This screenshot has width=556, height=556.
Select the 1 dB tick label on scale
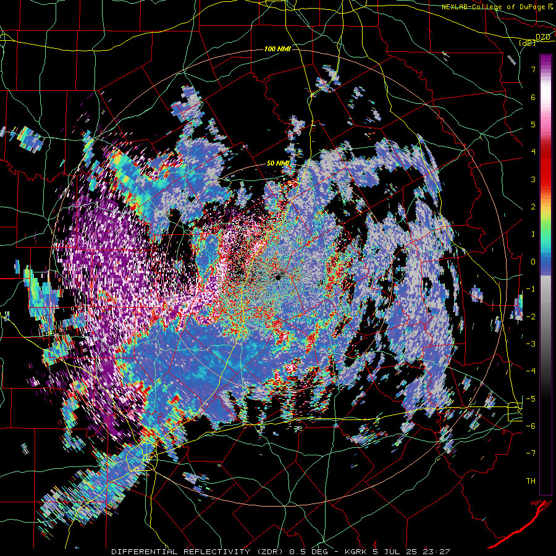533,234
